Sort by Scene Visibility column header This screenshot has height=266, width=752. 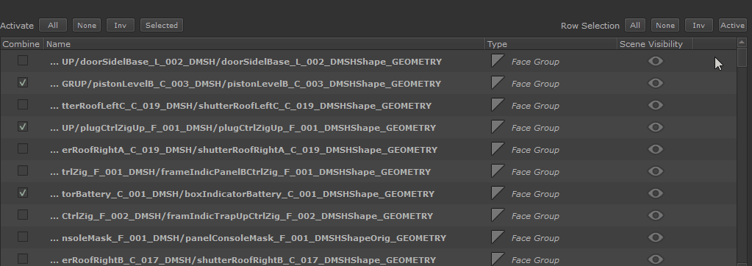(655, 44)
